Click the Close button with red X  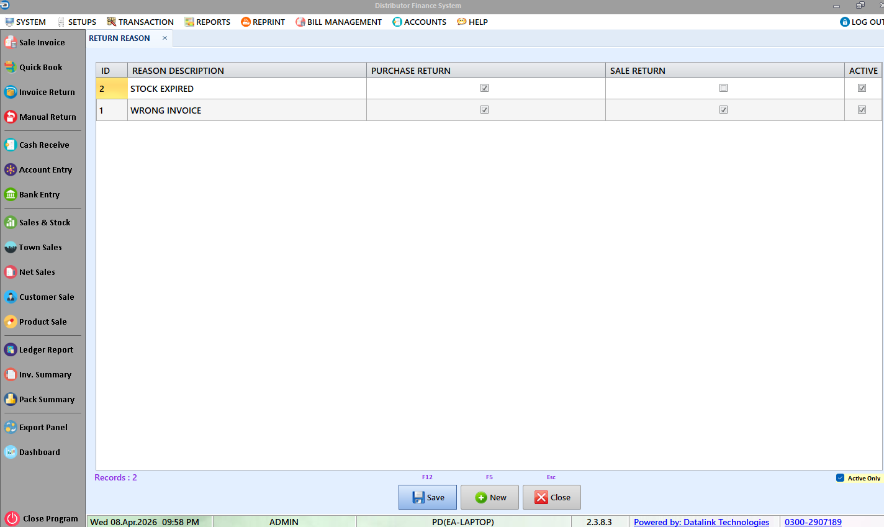point(552,497)
